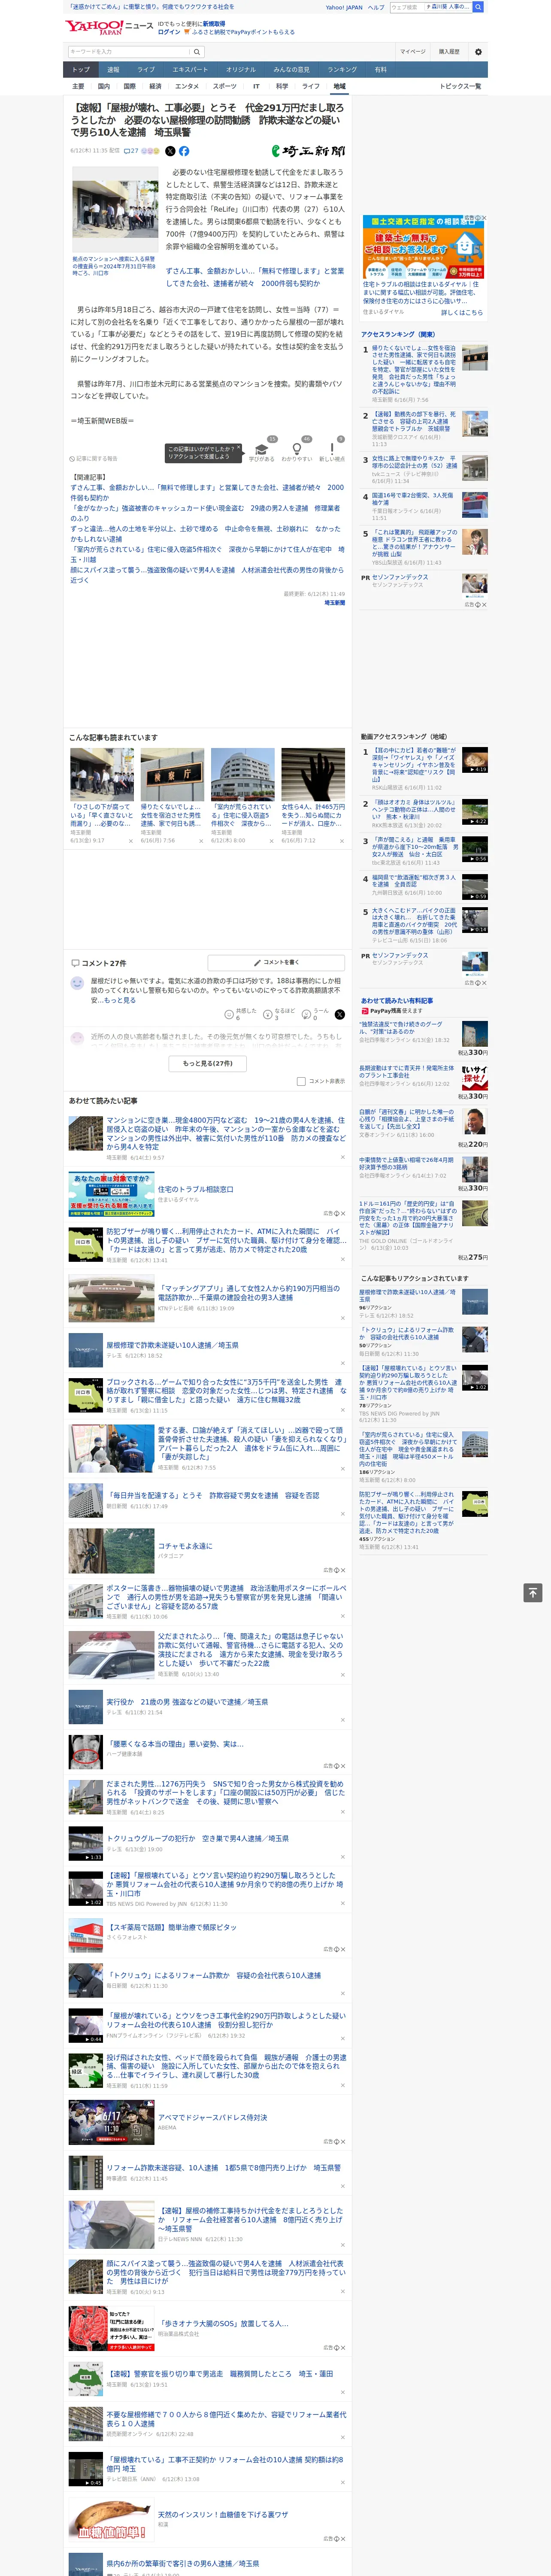Select the ライブ navigation tab
The width and height of the screenshot is (551, 2576).
146,70
